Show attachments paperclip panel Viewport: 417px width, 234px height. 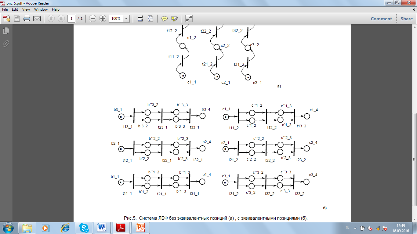tap(6, 44)
